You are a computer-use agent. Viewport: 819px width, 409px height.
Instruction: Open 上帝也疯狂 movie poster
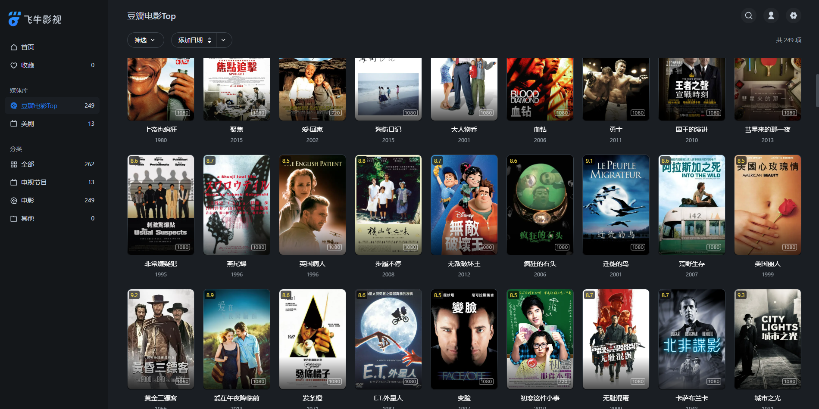click(161, 89)
